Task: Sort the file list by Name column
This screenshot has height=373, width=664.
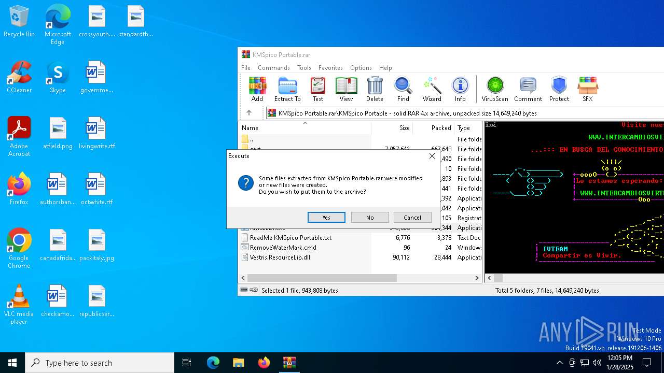Action: (305, 128)
